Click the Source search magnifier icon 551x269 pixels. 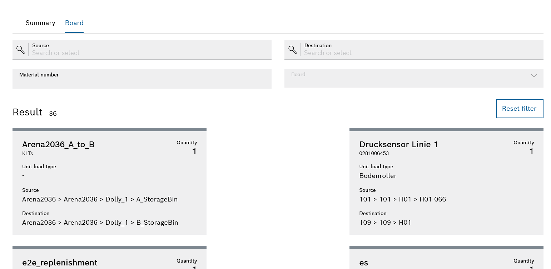[x=20, y=50]
